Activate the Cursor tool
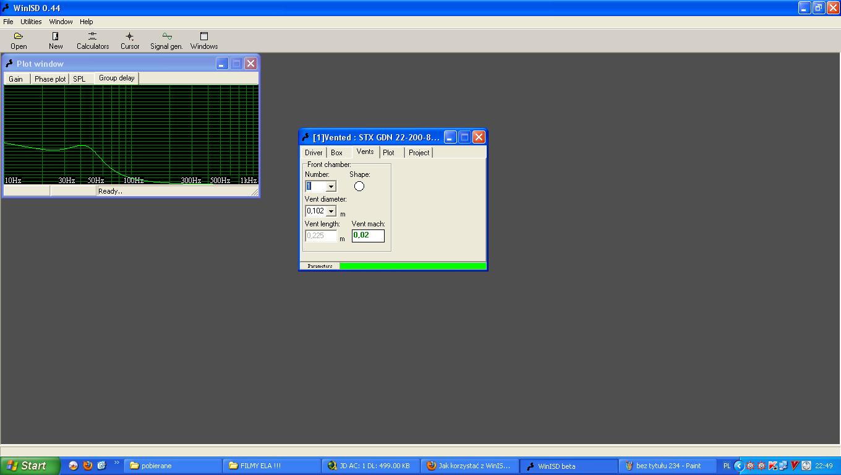This screenshot has width=841, height=475. [130, 41]
